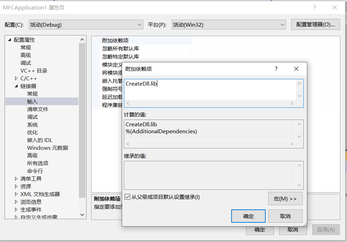
Task: Expand the XML 文档生成器 node
Action: coord(16,194)
